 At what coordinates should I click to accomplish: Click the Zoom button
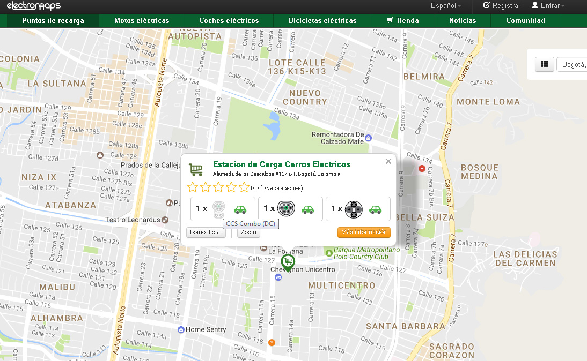pos(248,232)
